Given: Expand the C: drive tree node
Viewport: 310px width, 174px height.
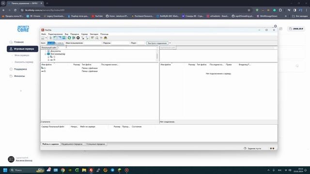Looking at the screenshot, I should point(48,57).
